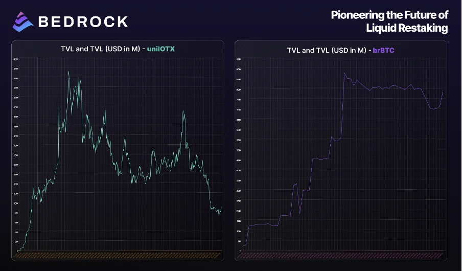Click the last data point of the uniIOTX line

coord(221,207)
